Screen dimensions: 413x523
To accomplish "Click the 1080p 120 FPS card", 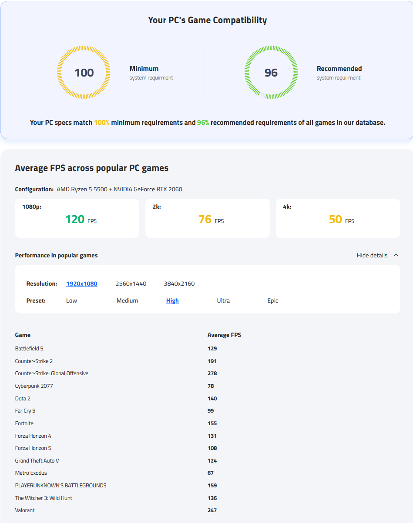I will 77,218.
